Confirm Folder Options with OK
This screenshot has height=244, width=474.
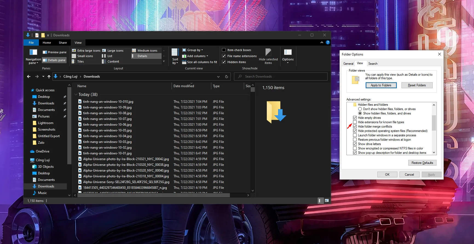point(387,175)
